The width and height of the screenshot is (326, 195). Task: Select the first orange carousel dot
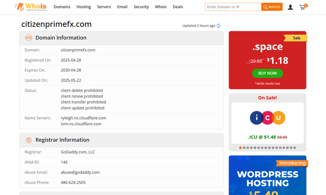coord(240,148)
